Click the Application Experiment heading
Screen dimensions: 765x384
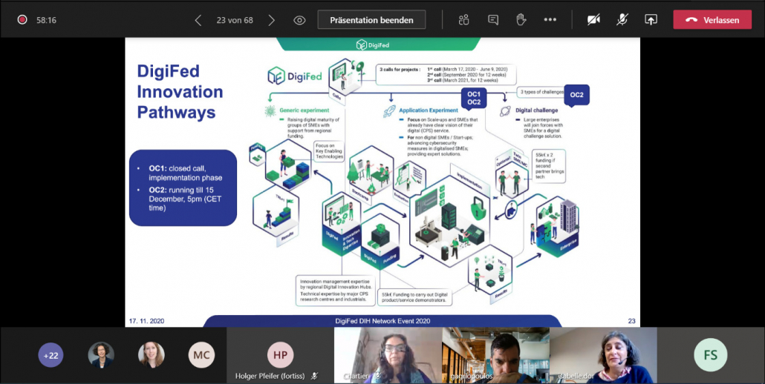click(x=429, y=110)
